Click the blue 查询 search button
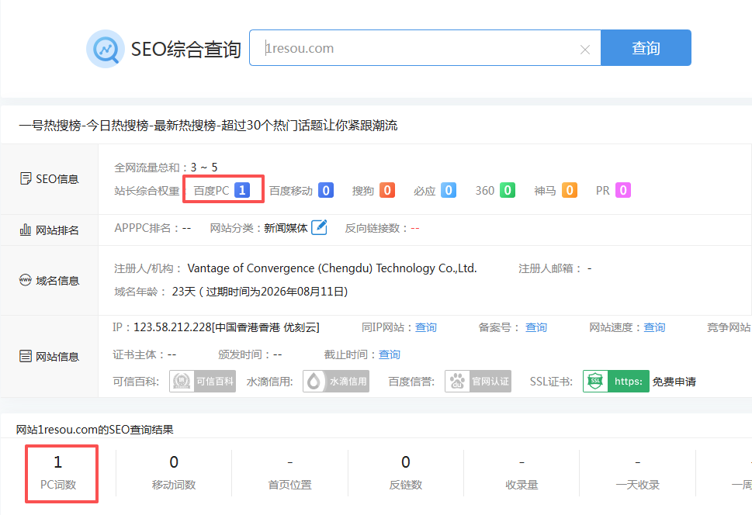This screenshot has width=752, height=515. pyautogui.click(x=646, y=47)
